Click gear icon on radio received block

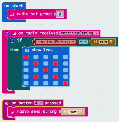pos(7,33)
